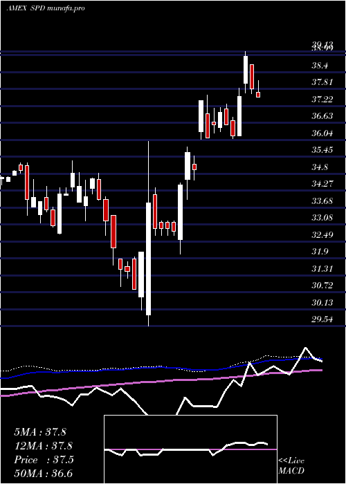346x484 pixels.
Task: Click the 'AMEX SPD munafa.pro' chart title
Action: tap(46, 8)
